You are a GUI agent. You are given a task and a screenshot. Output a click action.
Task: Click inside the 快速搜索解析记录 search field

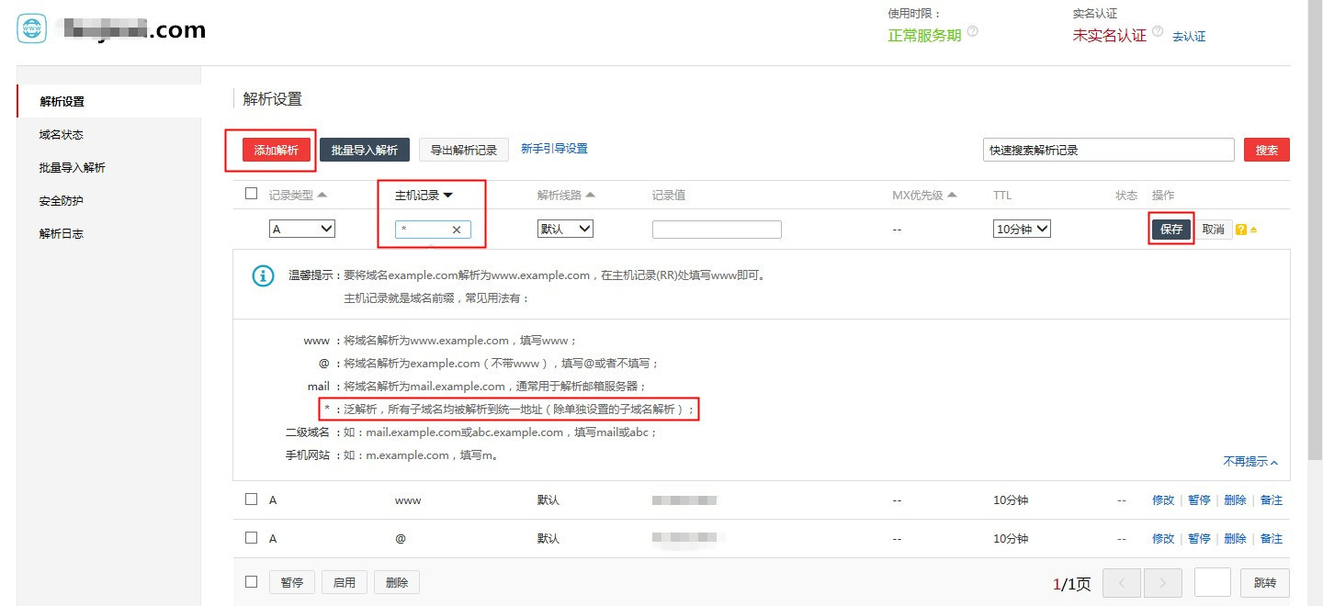tap(1107, 149)
